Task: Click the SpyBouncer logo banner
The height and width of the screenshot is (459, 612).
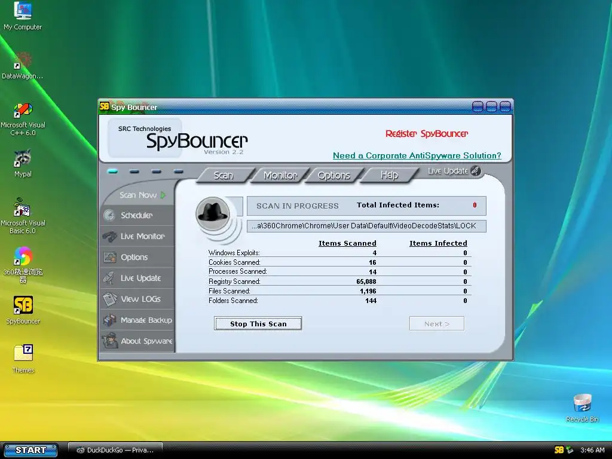Action: (178, 138)
